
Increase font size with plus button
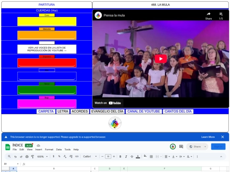[x=114, y=156]
